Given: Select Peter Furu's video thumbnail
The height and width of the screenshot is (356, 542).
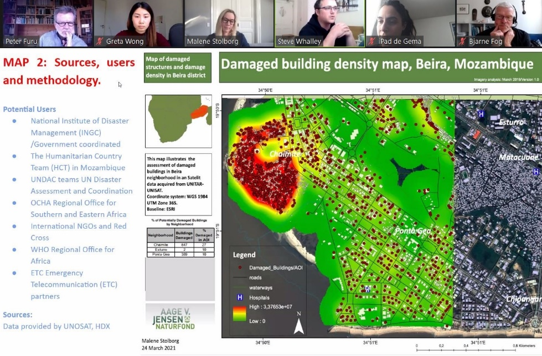Looking at the screenshot, I should click(45, 23).
